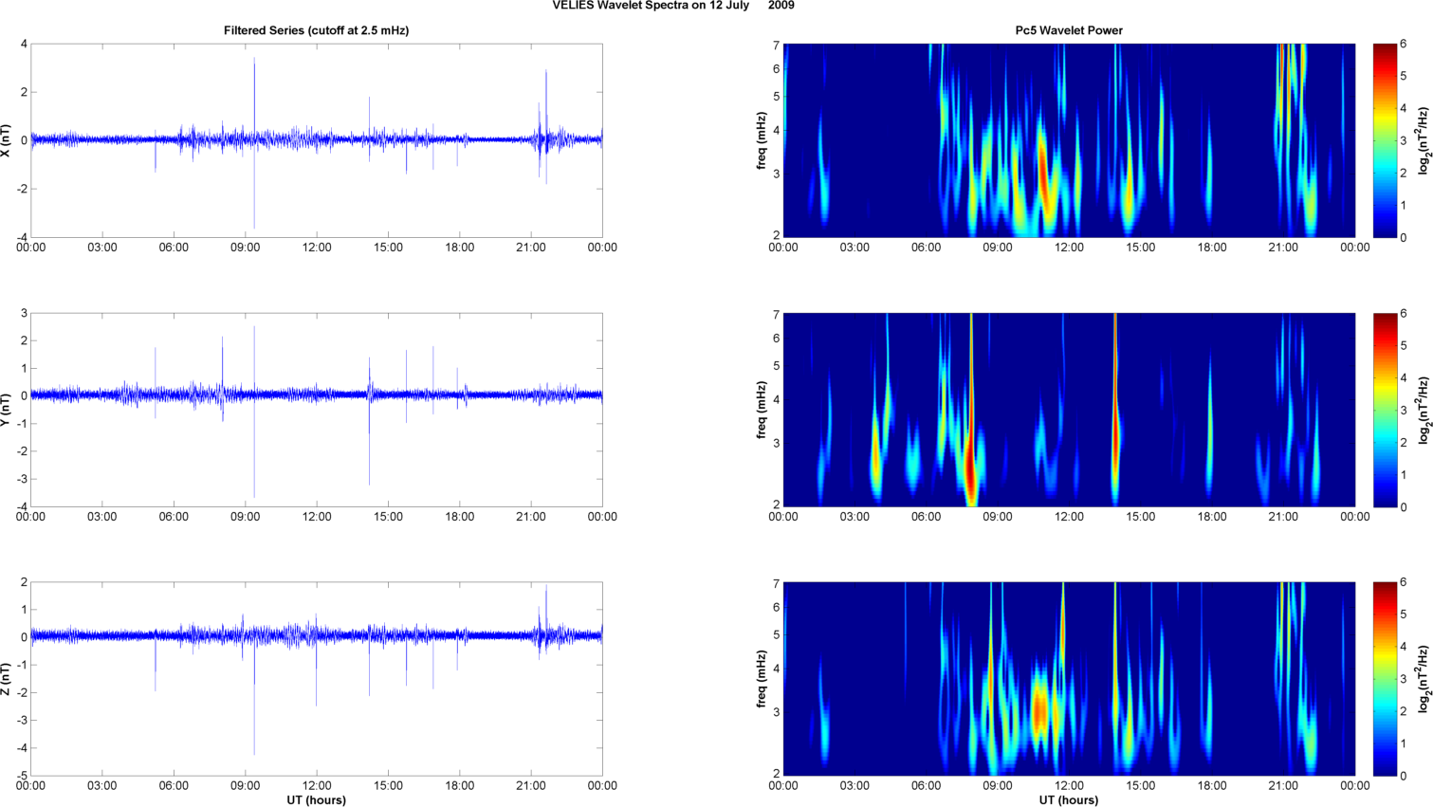This screenshot has height=807, width=1433.
Task: Click the "18:00" tick under the middle spectrogram
Action: 1212,517
